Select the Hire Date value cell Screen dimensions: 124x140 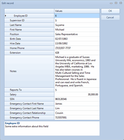click(77, 43)
